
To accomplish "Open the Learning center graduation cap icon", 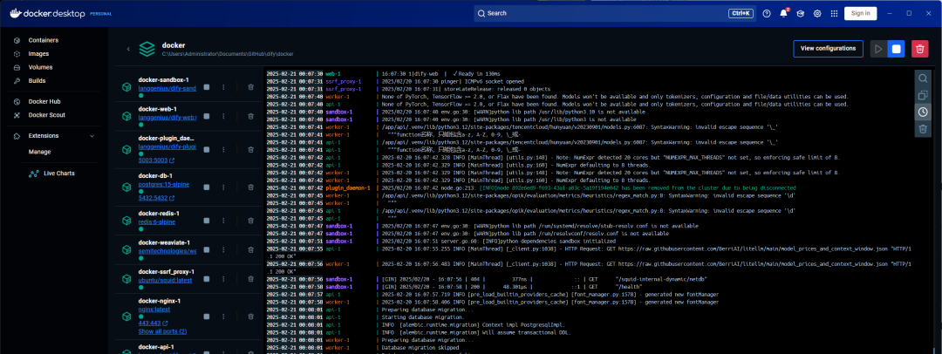I will click(800, 13).
